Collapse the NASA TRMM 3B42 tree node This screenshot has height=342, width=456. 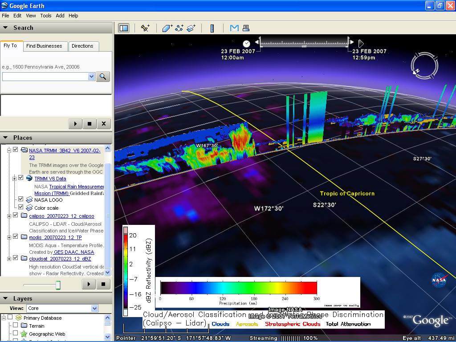(x=9, y=151)
